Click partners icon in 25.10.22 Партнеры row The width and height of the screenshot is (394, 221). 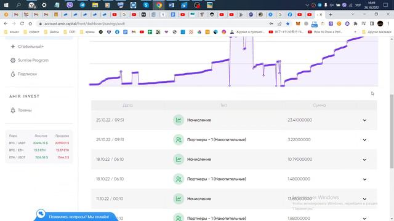[179, 139]
